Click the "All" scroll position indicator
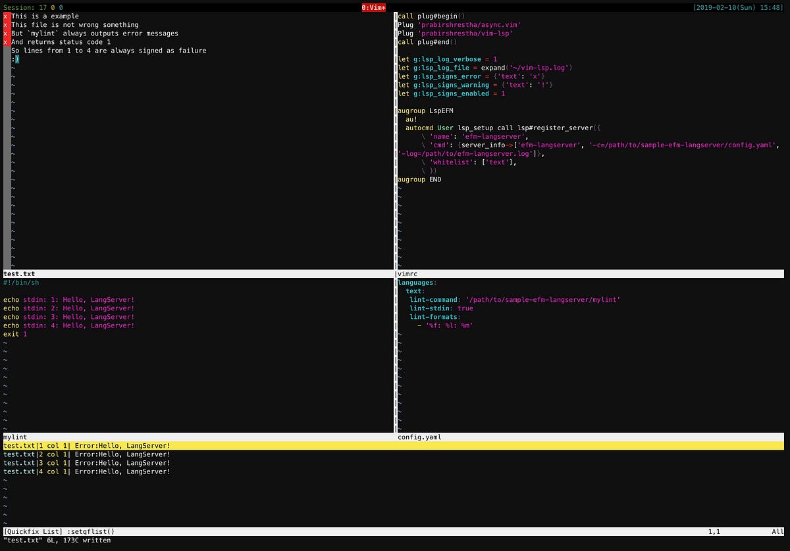The height and width of the screenshot is (551, 790). [x=777, y=531]
